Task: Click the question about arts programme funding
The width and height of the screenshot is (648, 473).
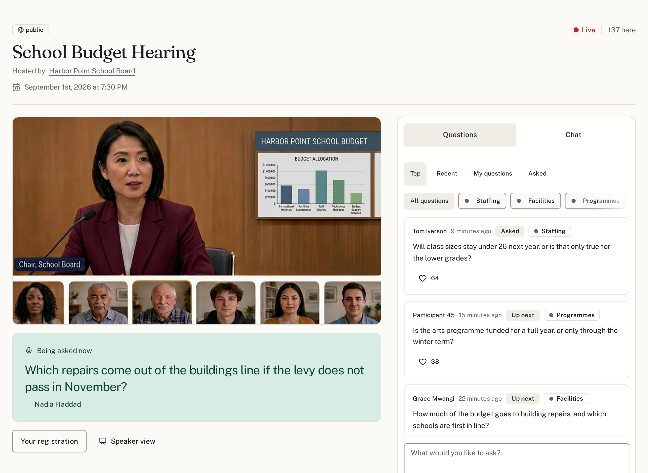Action: (515, 336)
